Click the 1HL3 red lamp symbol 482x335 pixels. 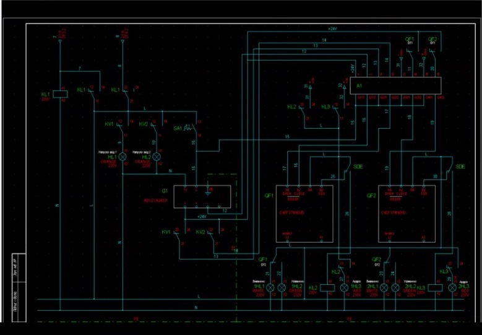tap(344, 288)
